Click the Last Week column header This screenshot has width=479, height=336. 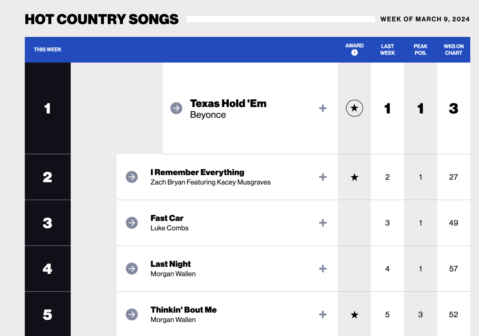(x=387, y=50)
